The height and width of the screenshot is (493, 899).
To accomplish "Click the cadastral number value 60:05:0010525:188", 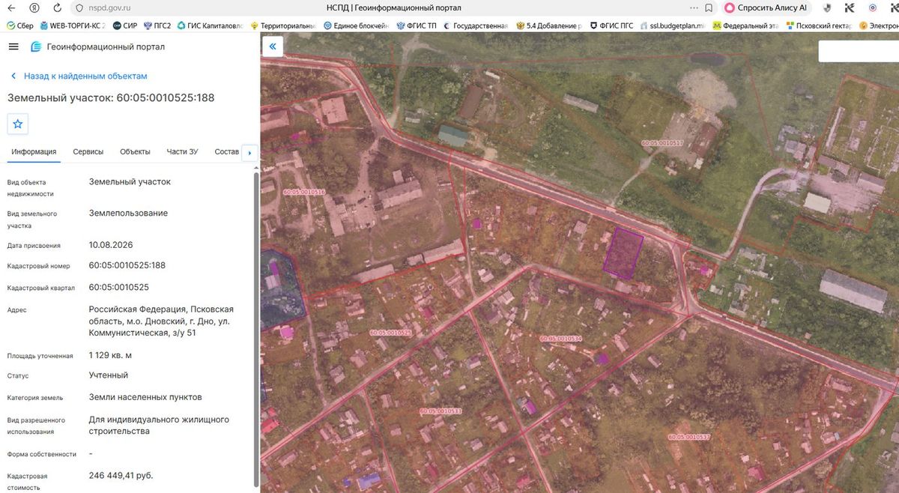I will point(127,265).
